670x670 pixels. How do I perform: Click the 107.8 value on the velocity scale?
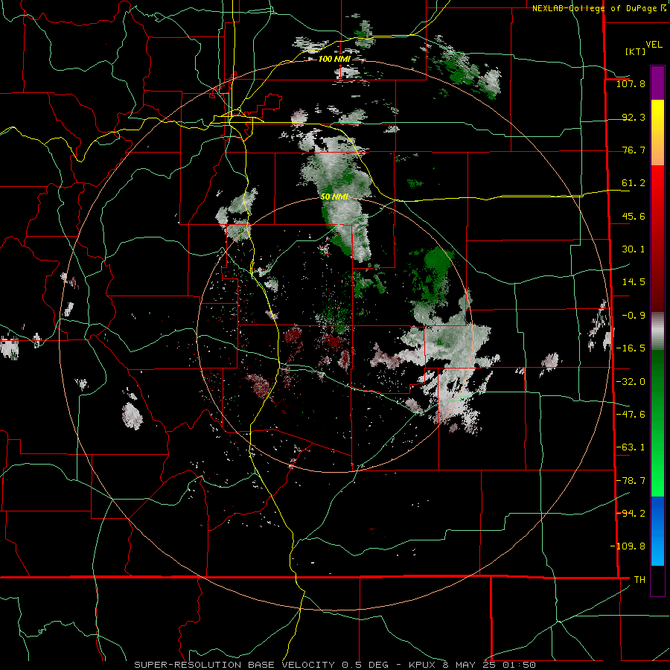coord(631,83)
